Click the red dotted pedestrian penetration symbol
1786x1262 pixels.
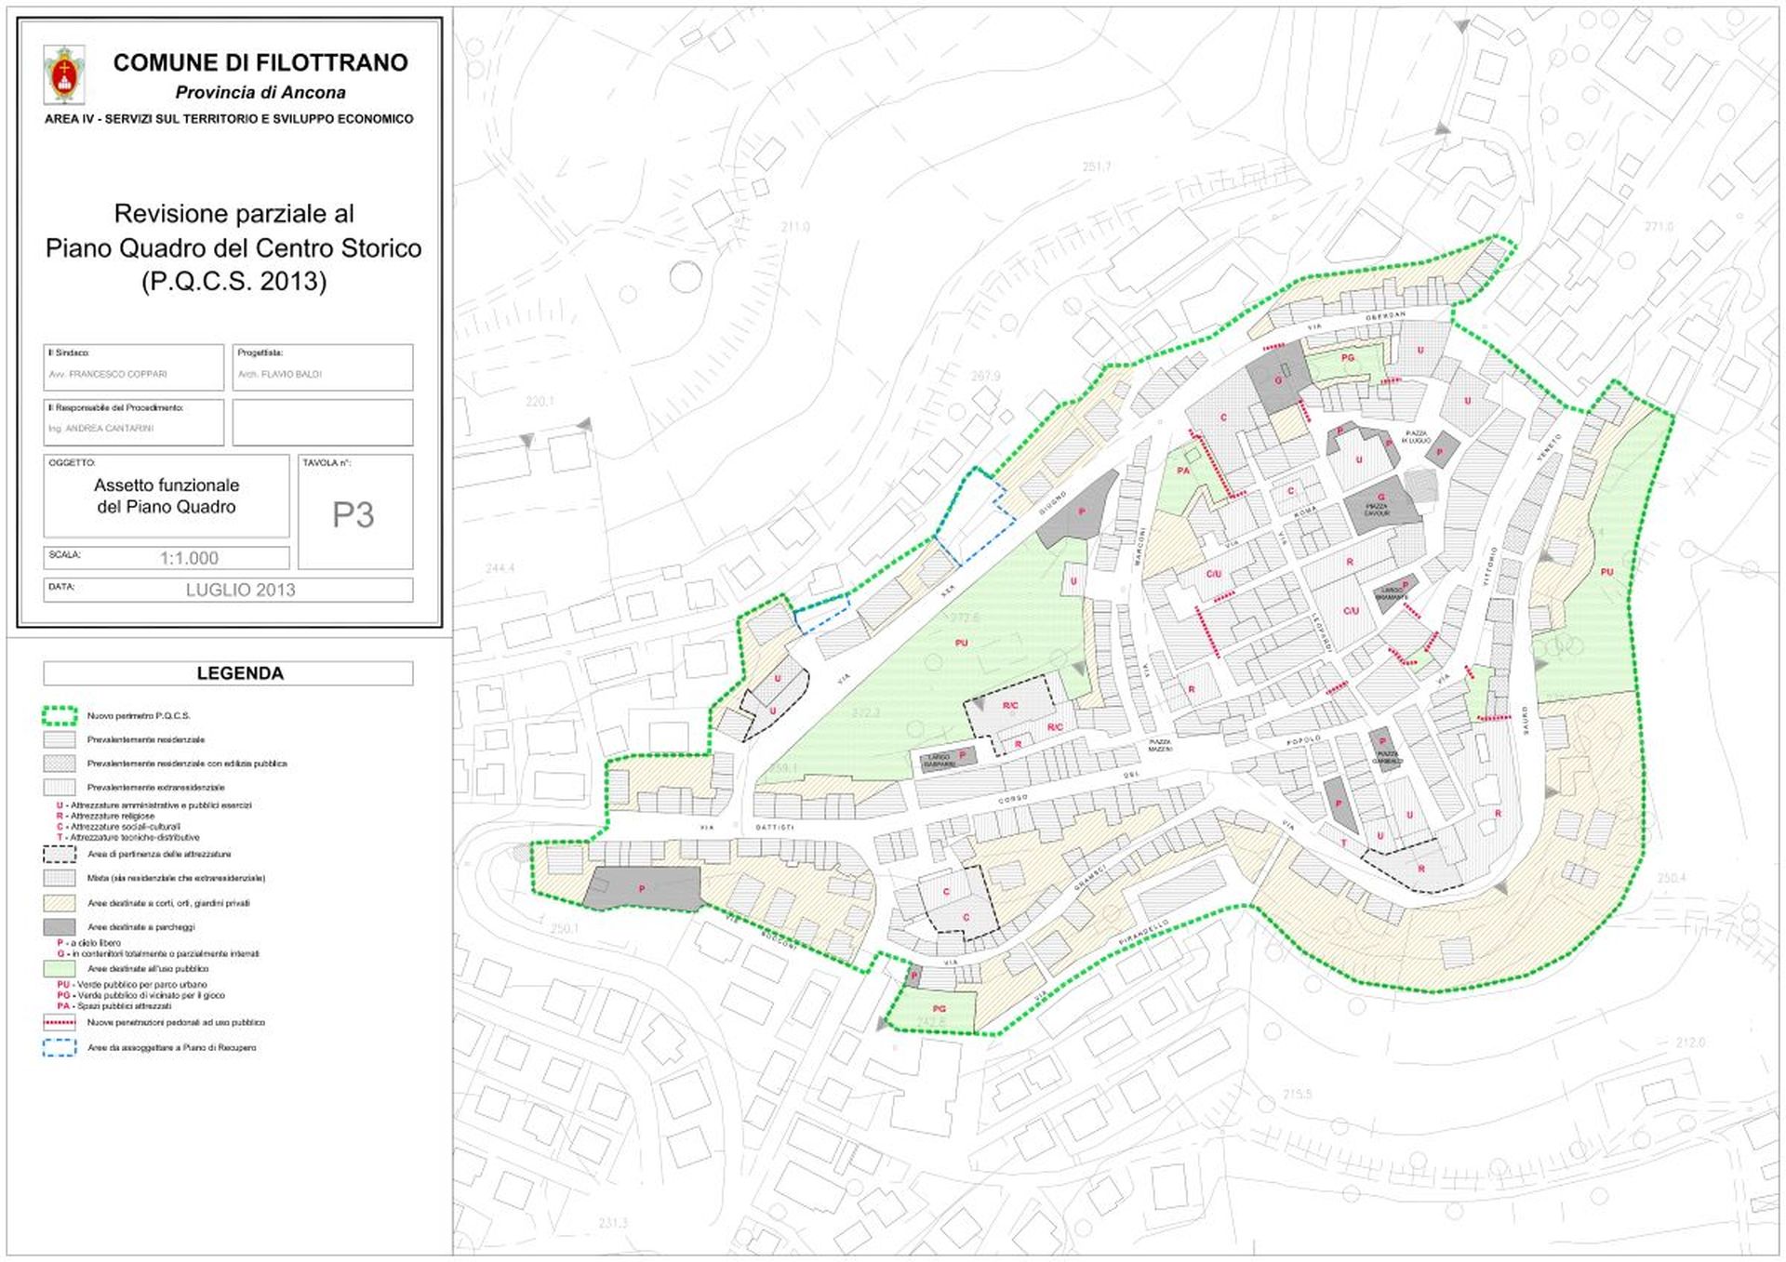[x=60, y=1022]
